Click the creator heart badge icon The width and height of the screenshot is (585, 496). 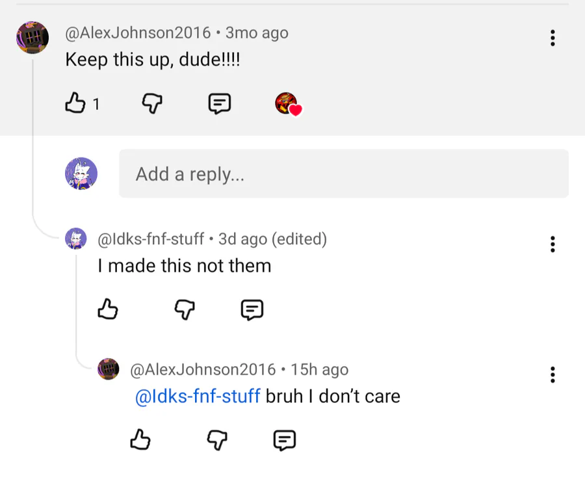tap(288, 103)
